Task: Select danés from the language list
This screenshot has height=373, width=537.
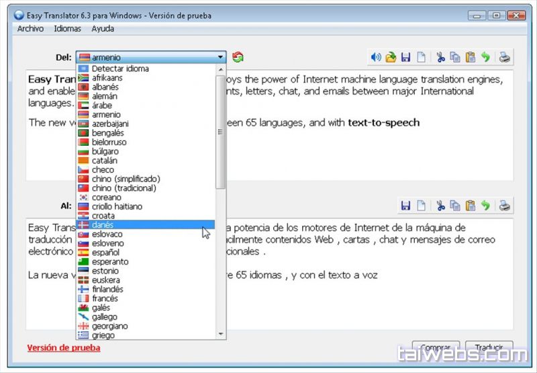Action: click(103, 225)
